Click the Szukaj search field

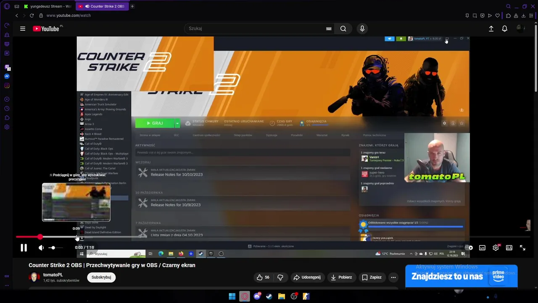click(x=256, y=29)
